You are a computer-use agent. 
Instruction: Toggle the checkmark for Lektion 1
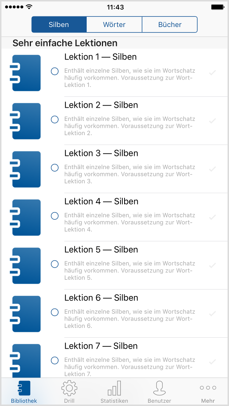pos(213,73)
